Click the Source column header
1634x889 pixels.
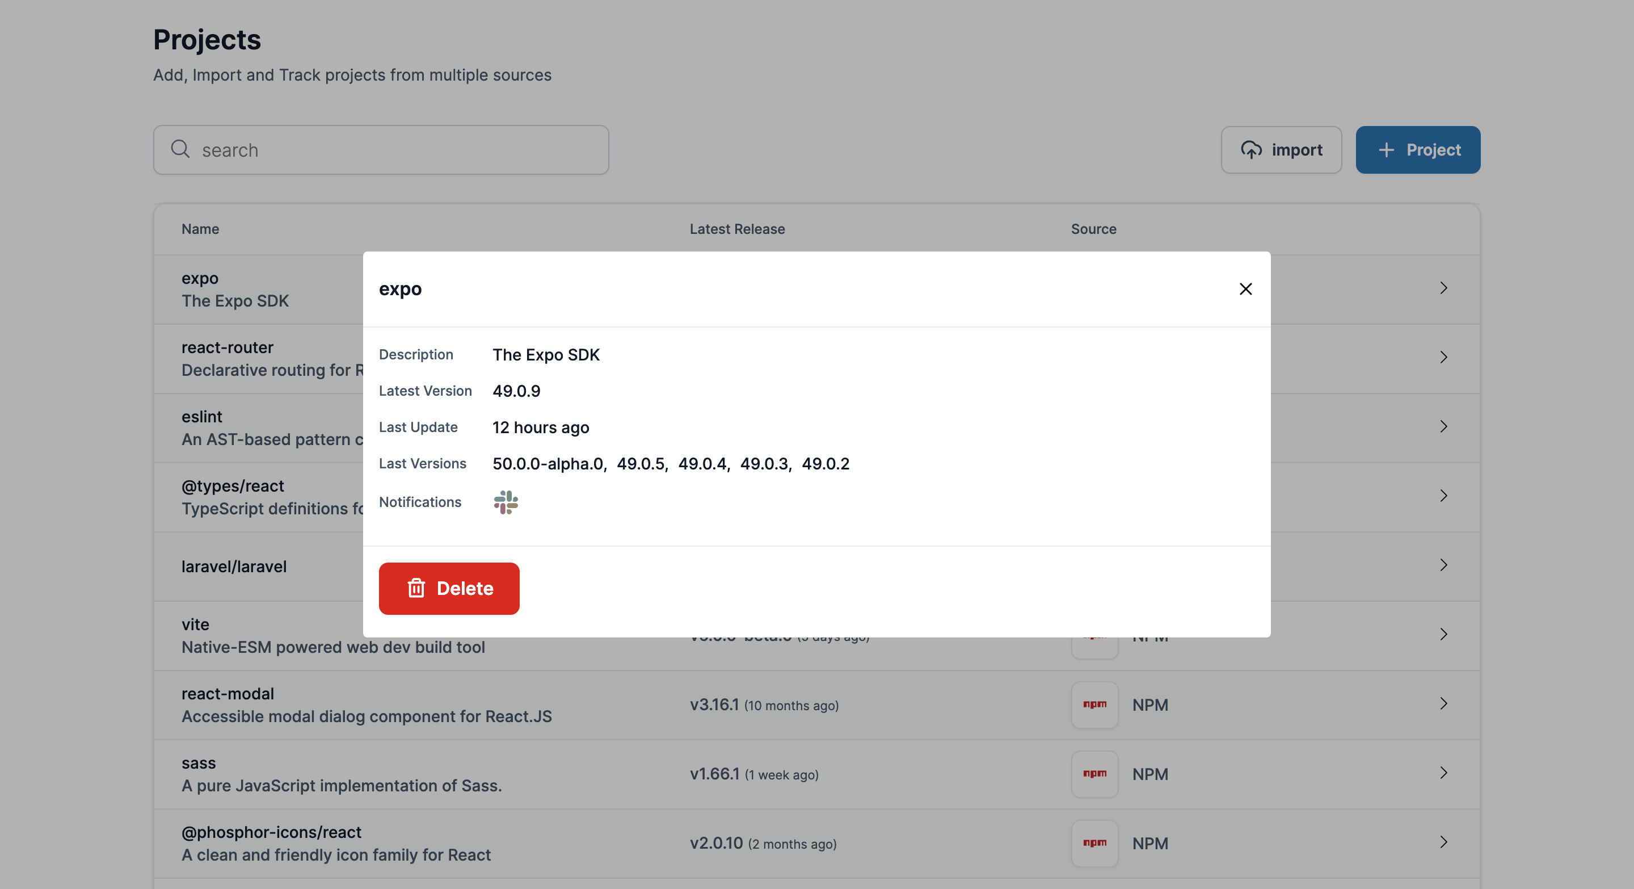(x=1093, y=229)
